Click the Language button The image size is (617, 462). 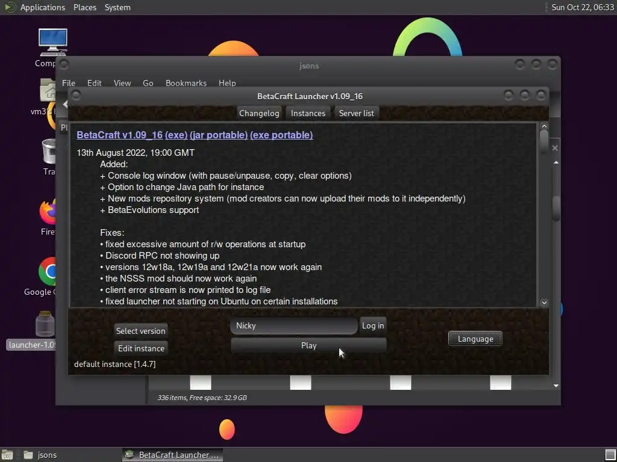pyautogui.click(x=475, y=339)
